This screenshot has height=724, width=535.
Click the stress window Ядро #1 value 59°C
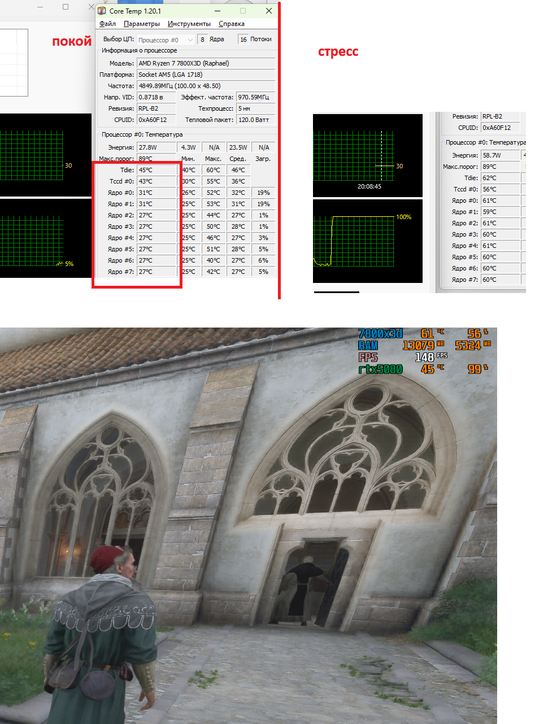coord(499,212)
